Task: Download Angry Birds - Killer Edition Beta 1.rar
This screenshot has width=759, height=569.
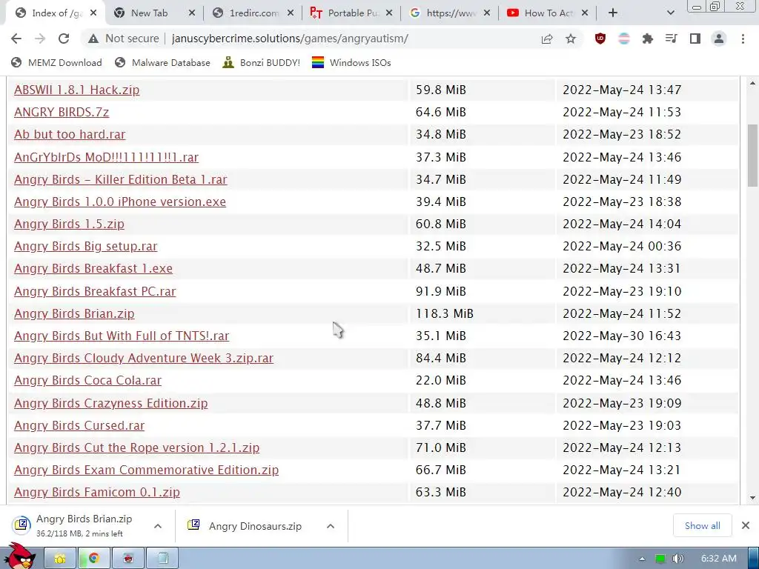Action: click(121, 179)
